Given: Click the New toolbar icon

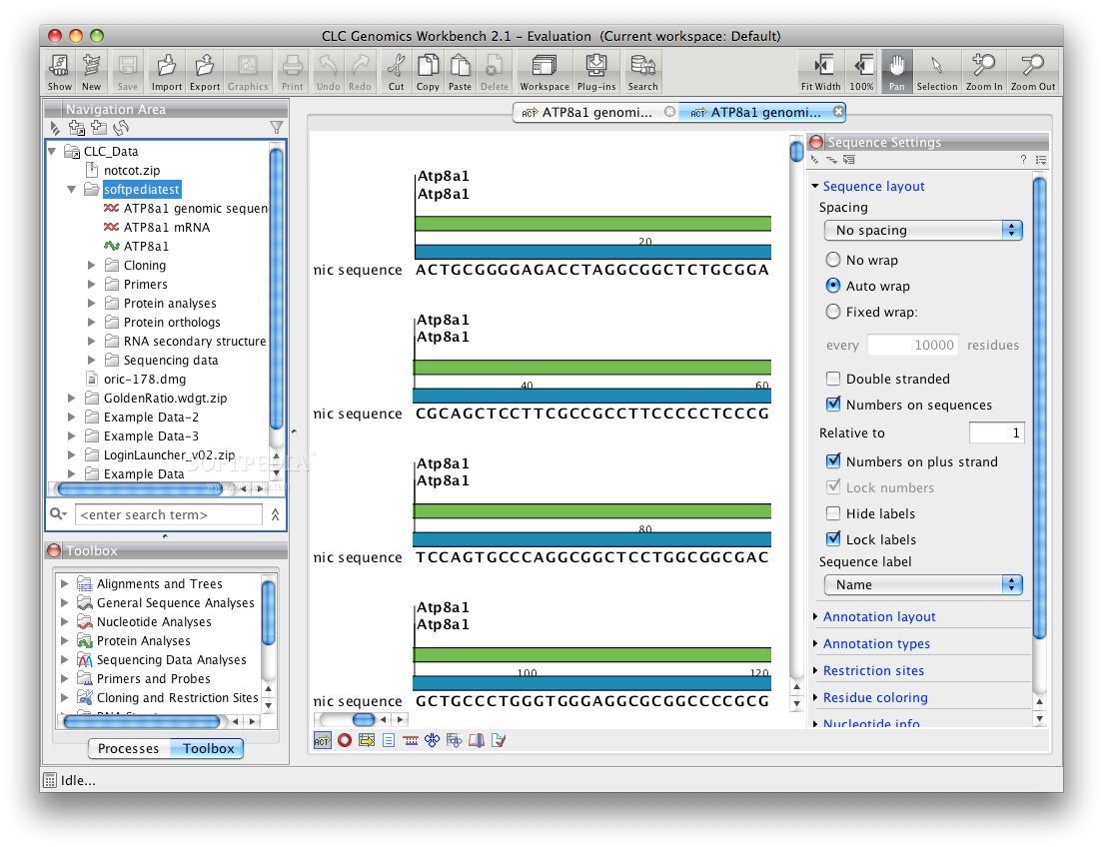Looking at the screenshot, I should tap(92, 71).
